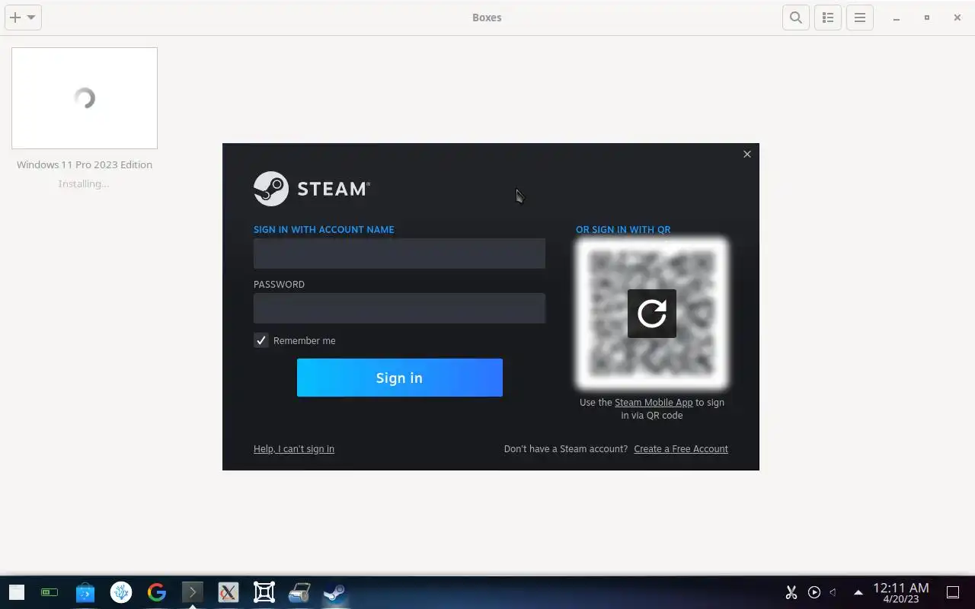The height and width of the screenshot is (609, 975).
Task: Click the Sign in button
Action: tap(400, 378)
